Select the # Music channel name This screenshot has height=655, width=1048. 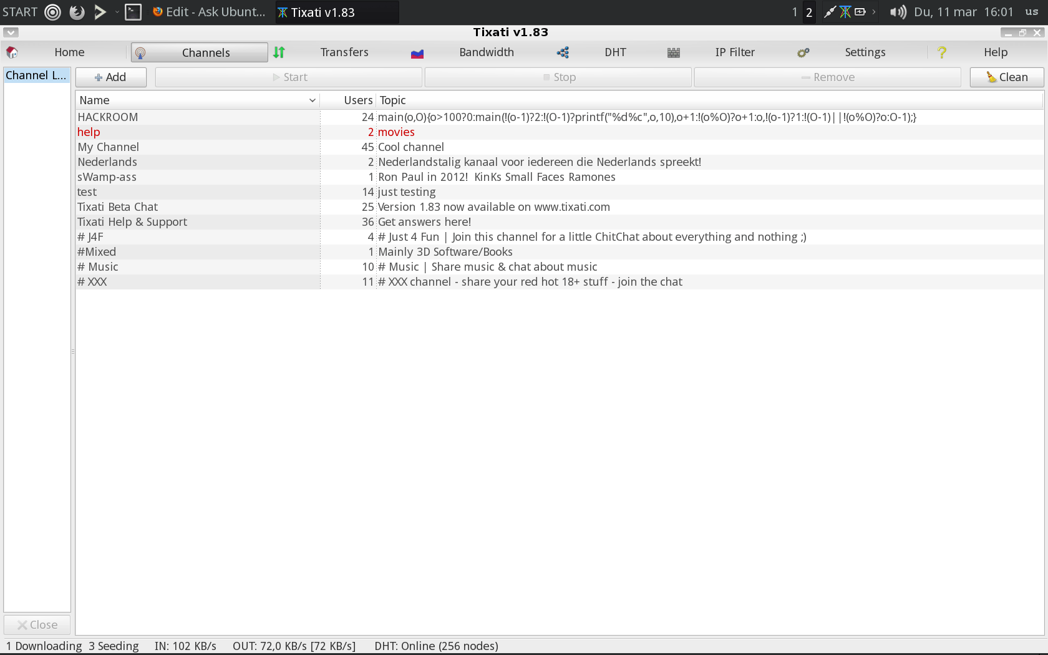98,267
